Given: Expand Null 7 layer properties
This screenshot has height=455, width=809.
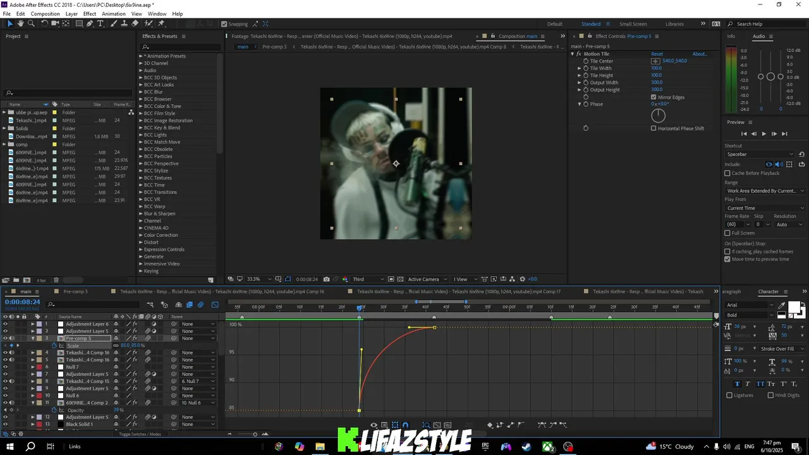Looking at the screenshot, I should tap(33, 367).
